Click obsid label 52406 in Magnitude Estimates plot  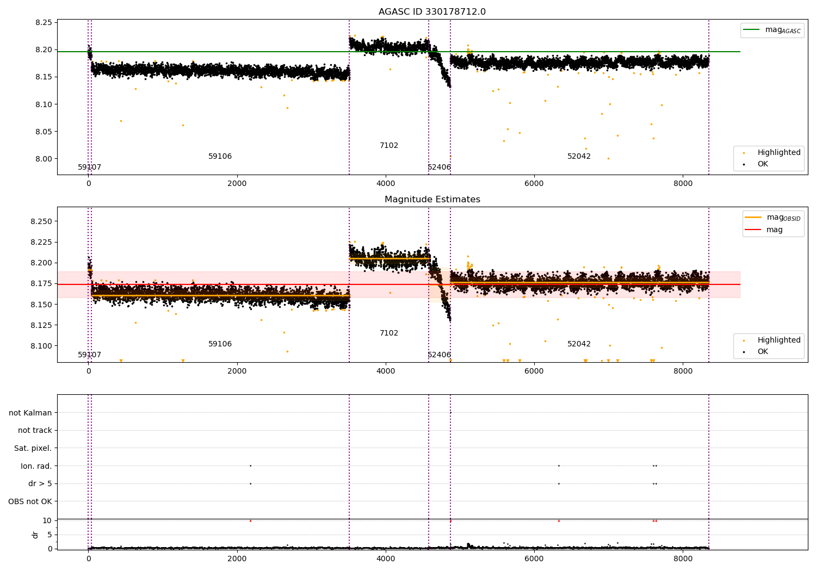(x=440, y=355)
